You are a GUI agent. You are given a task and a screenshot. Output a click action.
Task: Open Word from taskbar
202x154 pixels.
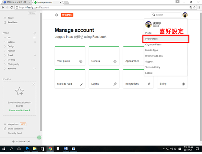(66, 149)
